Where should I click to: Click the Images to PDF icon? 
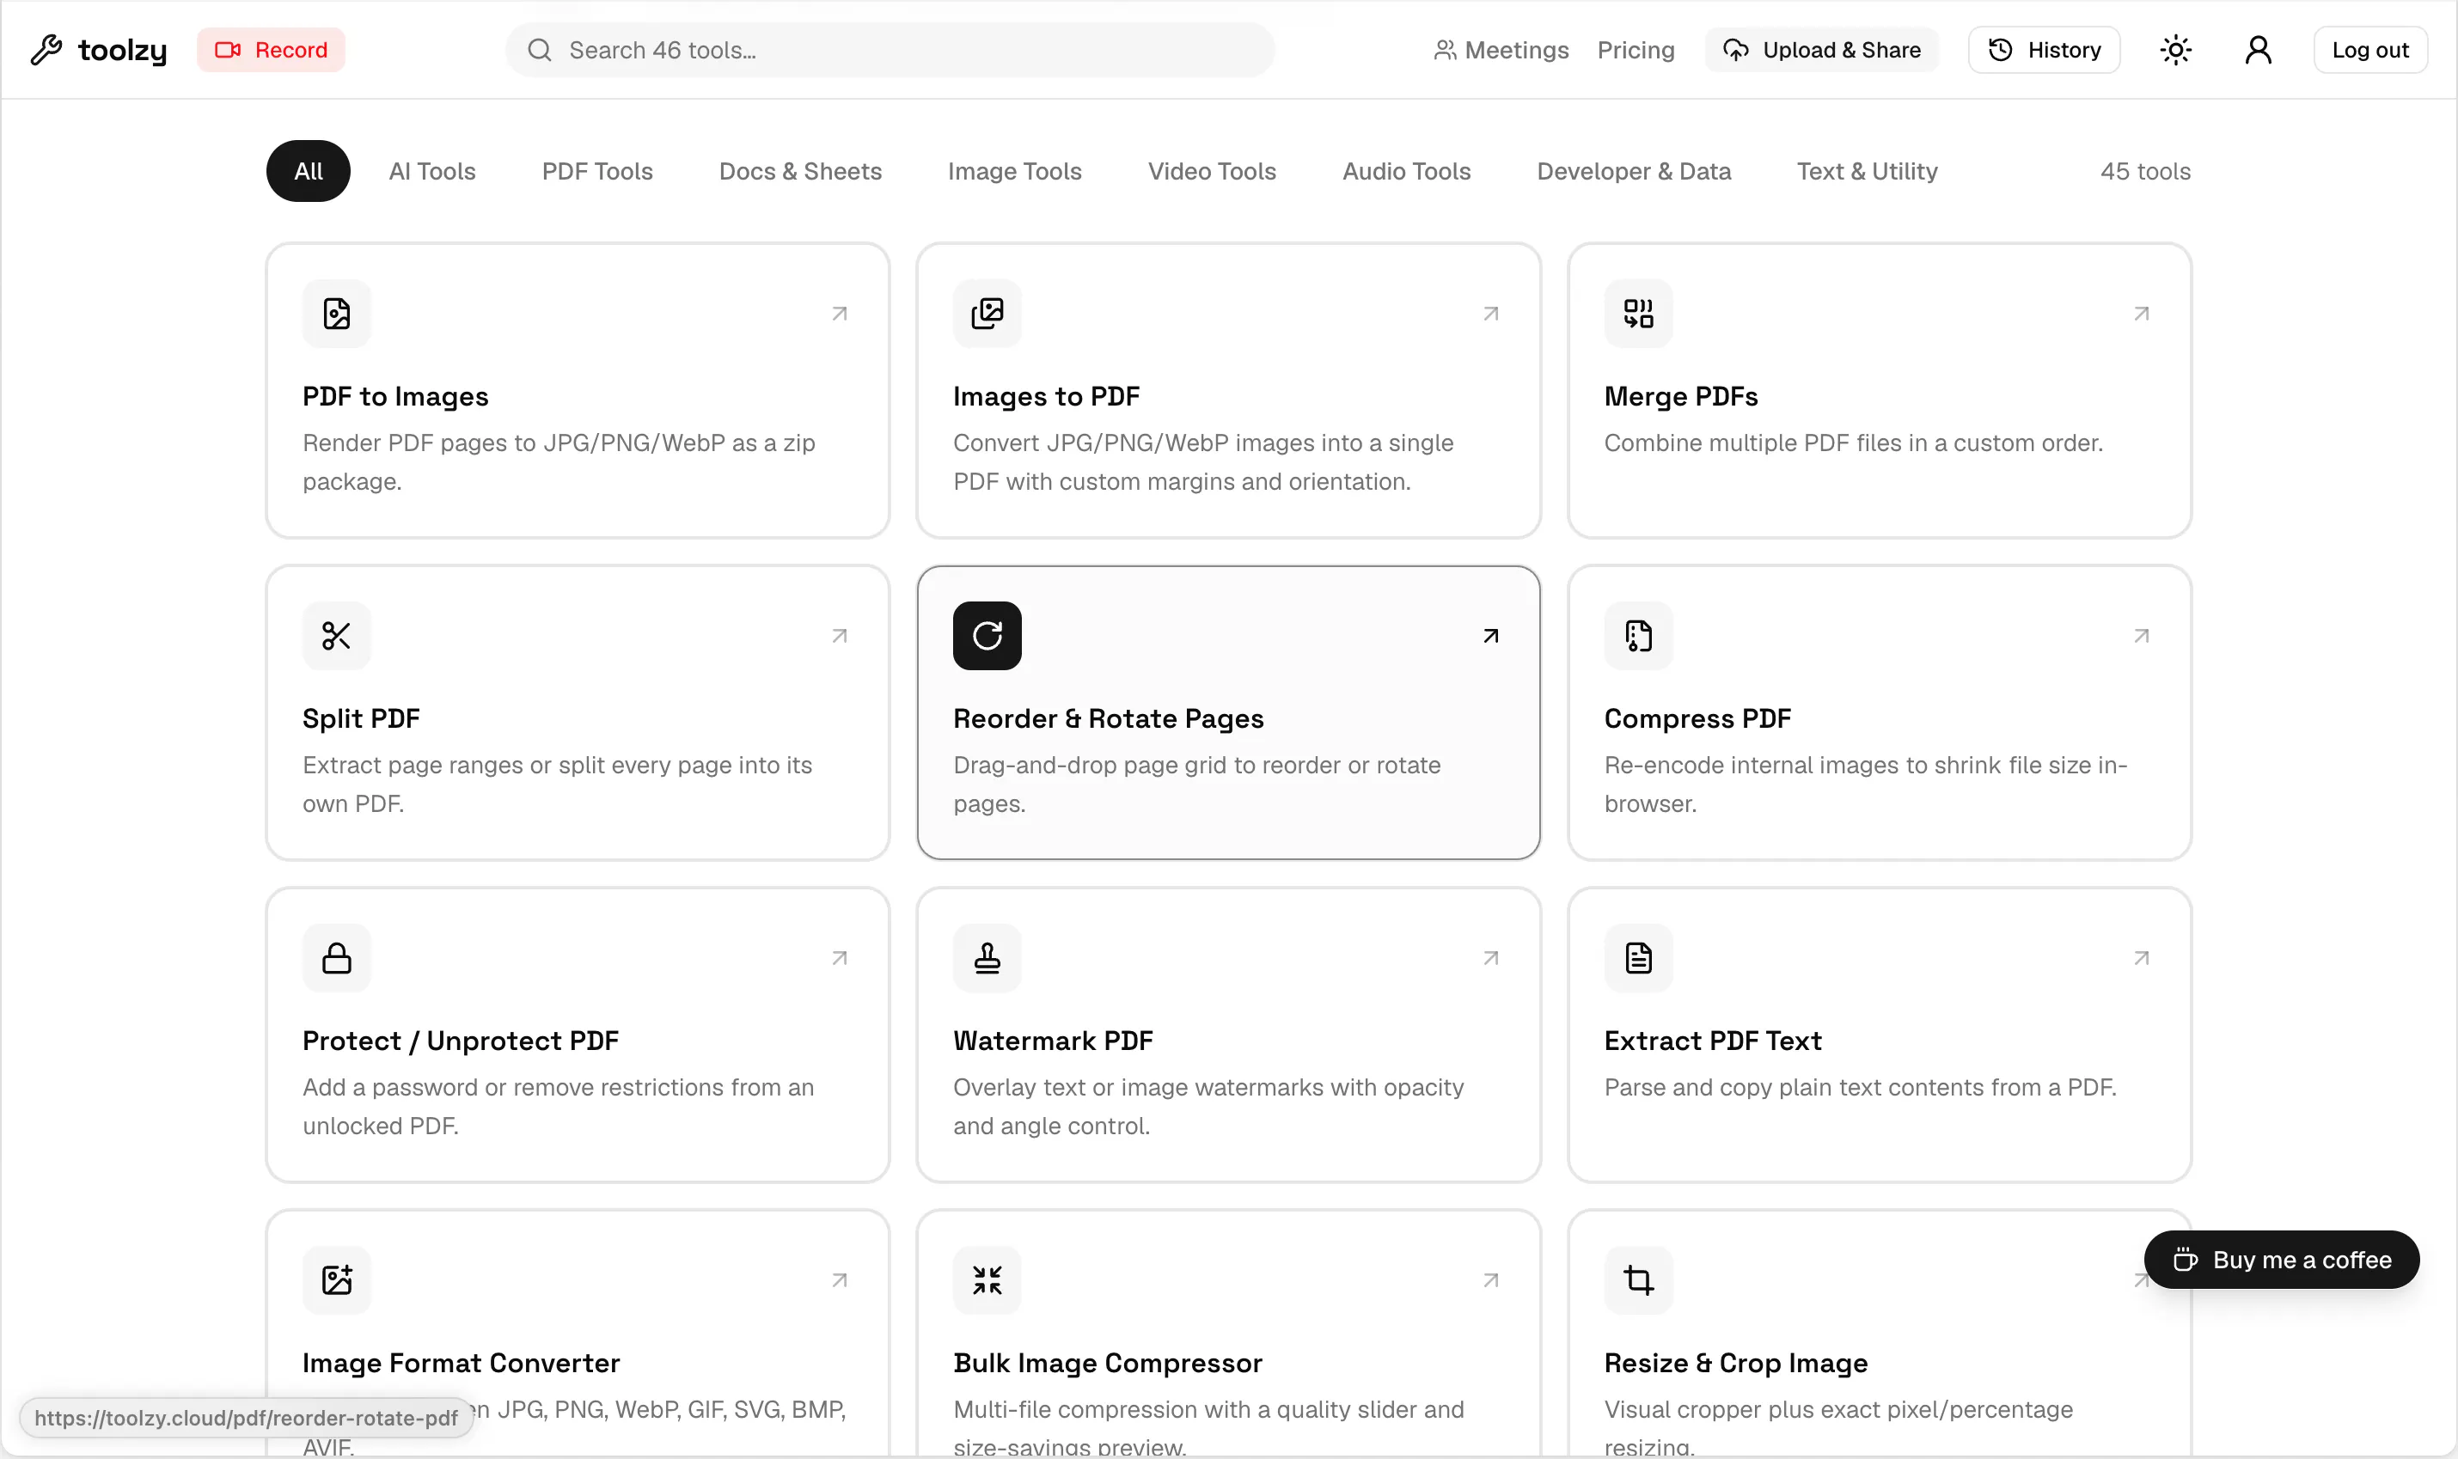tap(987, 314)
